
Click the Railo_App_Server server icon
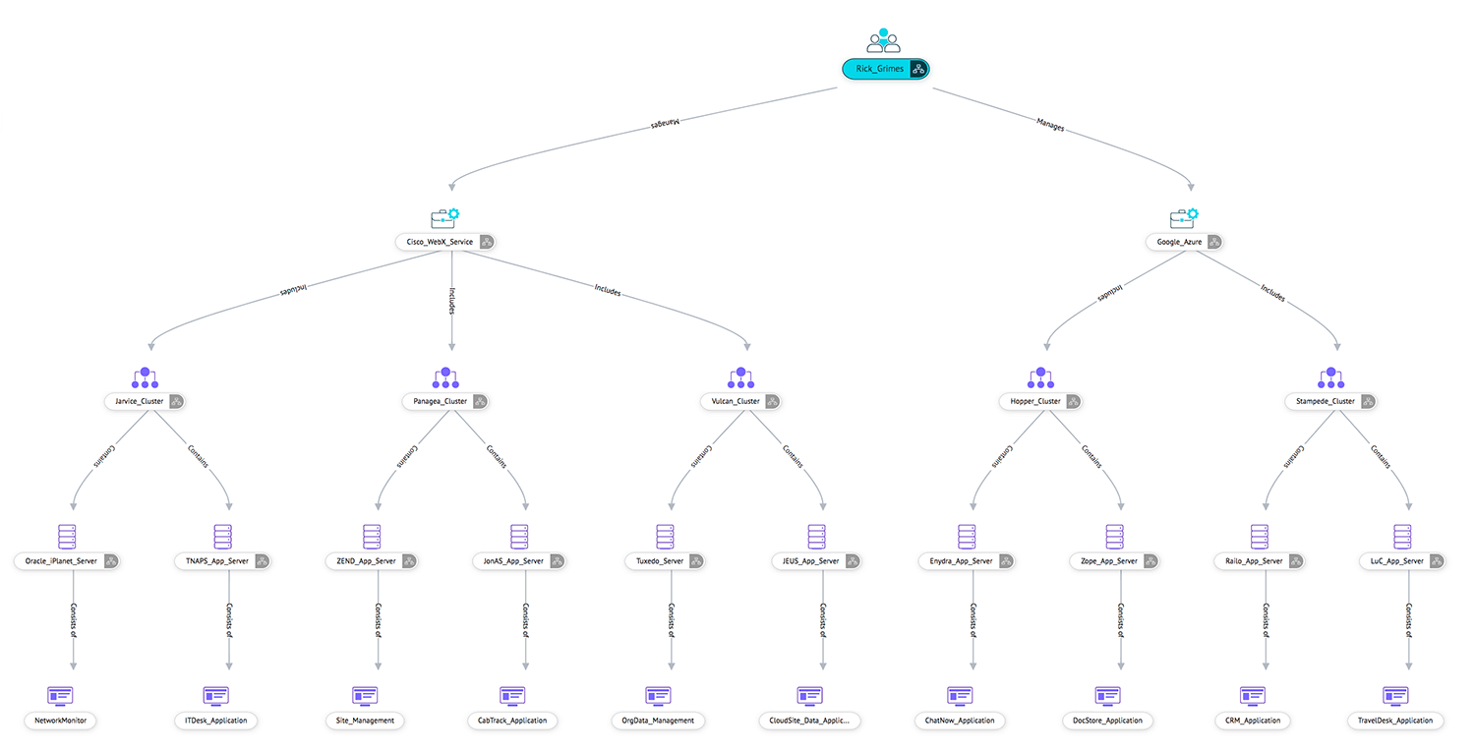(1260, 537)
